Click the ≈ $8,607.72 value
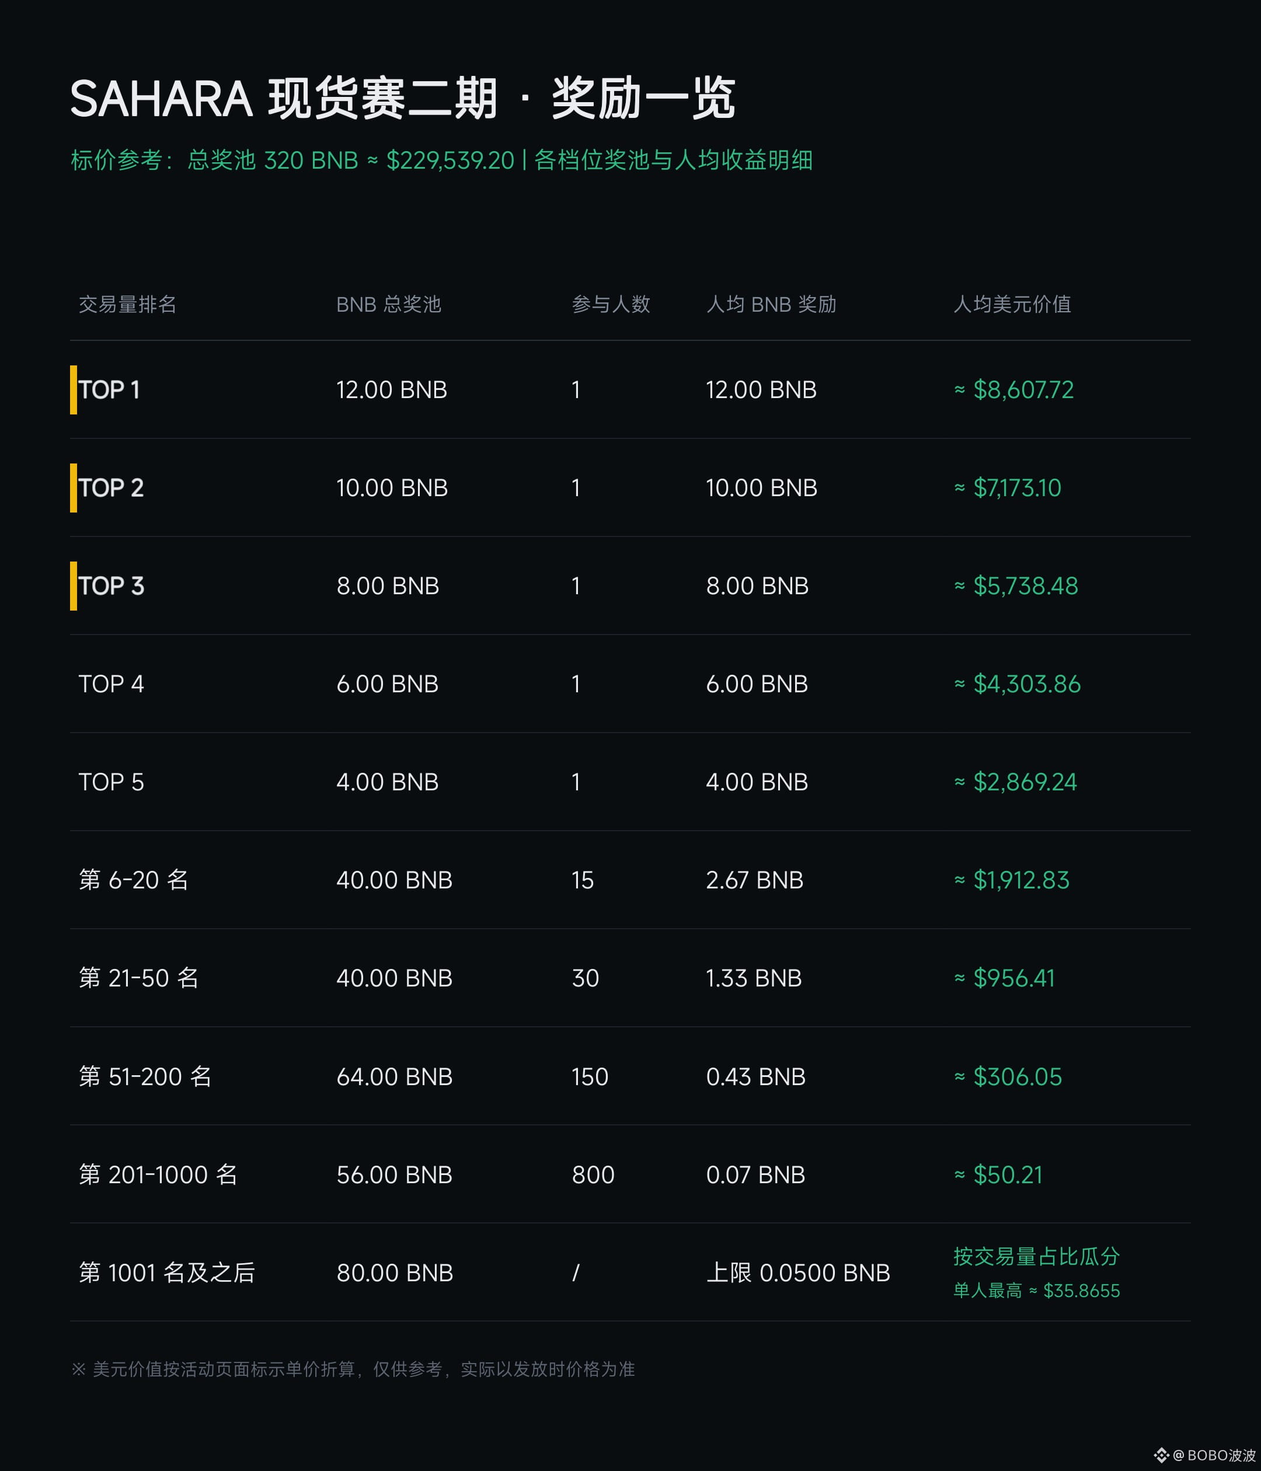The width and height of the screenshot is (1261, 1471). (x=1013, y=389)
